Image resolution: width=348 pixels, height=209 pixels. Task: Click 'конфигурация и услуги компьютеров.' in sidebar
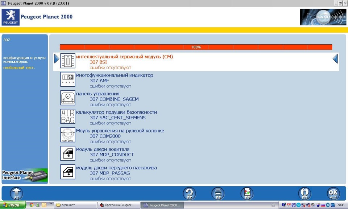[24, 60]
